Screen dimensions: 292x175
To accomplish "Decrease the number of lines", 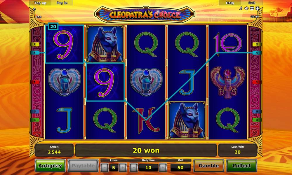I will pos(105,167).
